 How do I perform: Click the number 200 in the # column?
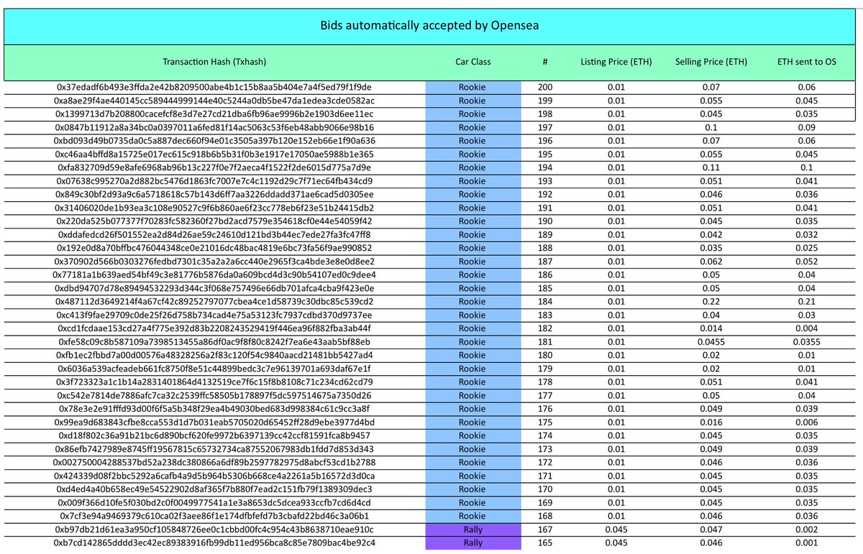545,87
